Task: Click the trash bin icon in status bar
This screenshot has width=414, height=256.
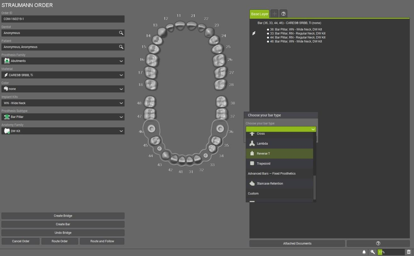Action: coord(409,252)
